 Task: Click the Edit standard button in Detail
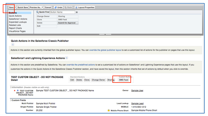tap(72, 80)
